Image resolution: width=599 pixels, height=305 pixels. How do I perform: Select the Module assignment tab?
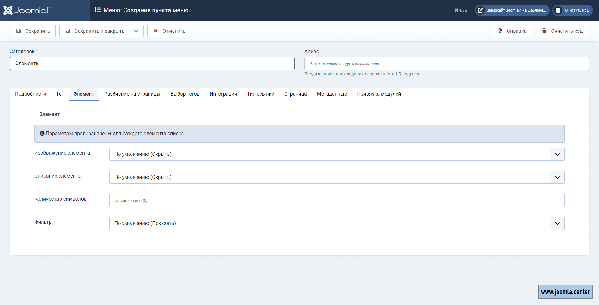pos(379,94)
